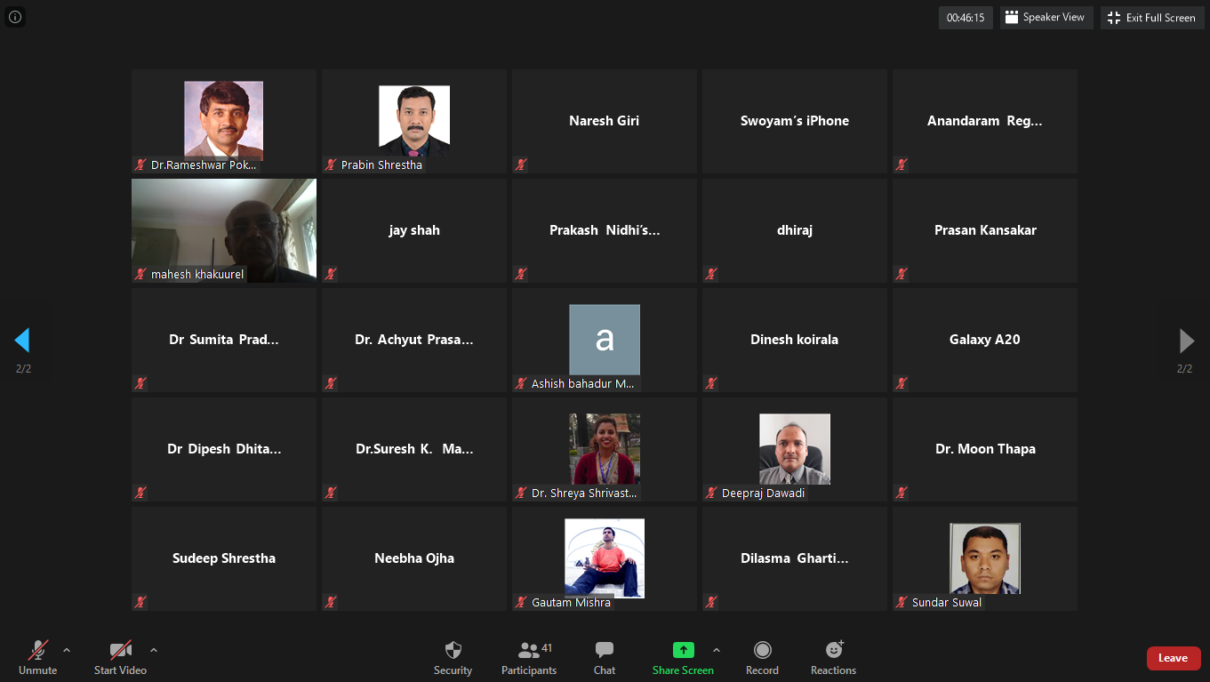Switch to Speaker View
The width and height of the screenshot is (1210, 682).
[1046, 18]
